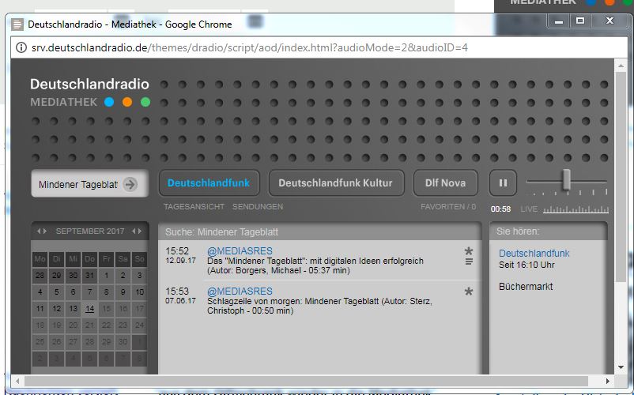Open the text lines icon of the first result
Image resolution: width=634 pixels, height=395 pixels.
click(x=469, y=261)
